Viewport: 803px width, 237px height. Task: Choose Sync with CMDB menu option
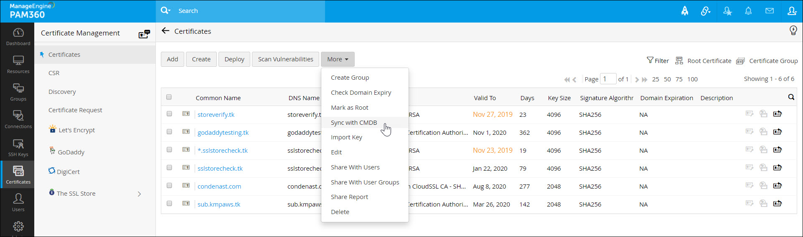coord(354,123)
